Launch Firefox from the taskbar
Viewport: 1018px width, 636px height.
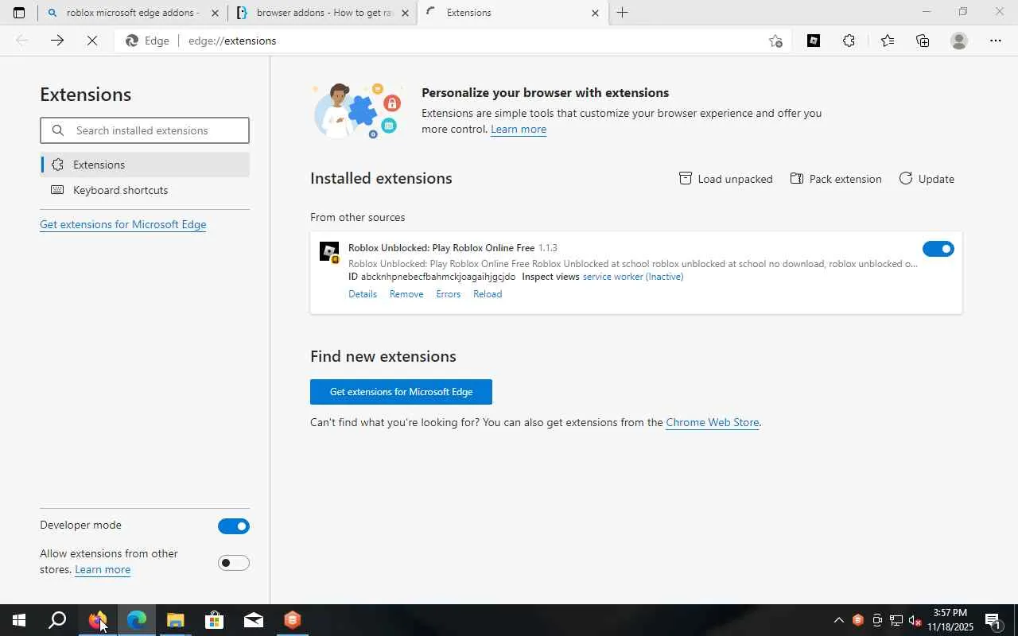[97, 620]
